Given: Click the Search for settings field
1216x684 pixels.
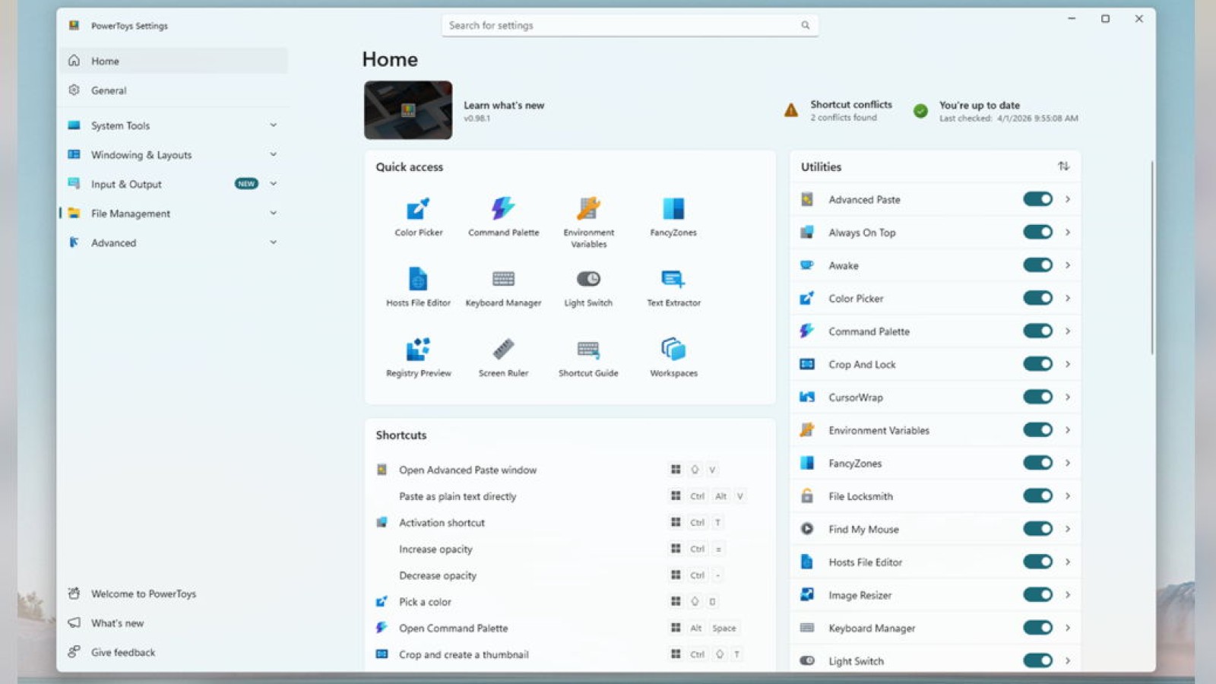Looking at the screenshot, I should pyautogui.click(x=630, y=25).
